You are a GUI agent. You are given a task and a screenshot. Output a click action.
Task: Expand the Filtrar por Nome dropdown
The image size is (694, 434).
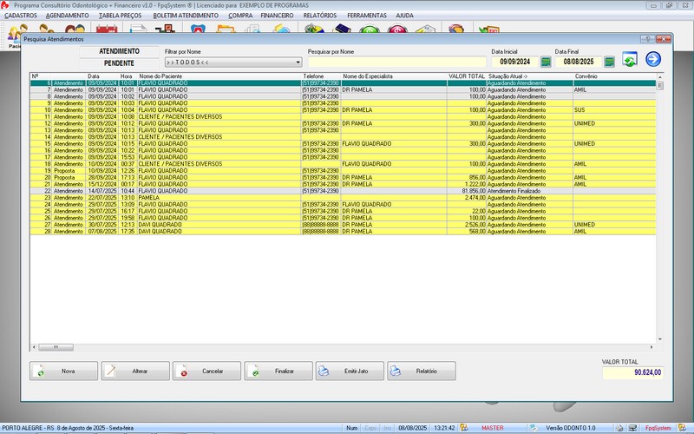click(x=298, y=62)
